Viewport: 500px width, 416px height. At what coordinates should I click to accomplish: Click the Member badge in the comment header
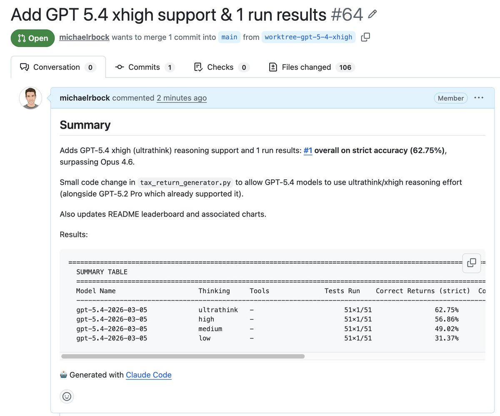pyautogui.click(x=451, y=98)
